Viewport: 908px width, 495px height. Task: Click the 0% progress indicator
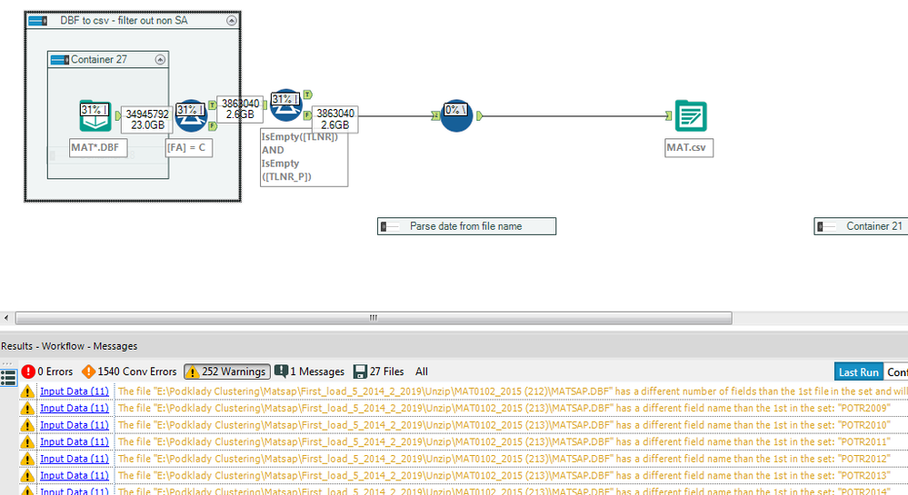[455, 109]
